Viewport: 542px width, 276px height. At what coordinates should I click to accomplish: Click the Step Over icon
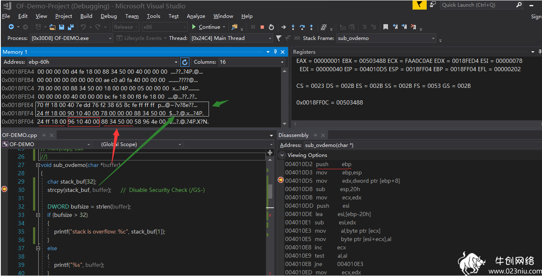click(302, 27)
